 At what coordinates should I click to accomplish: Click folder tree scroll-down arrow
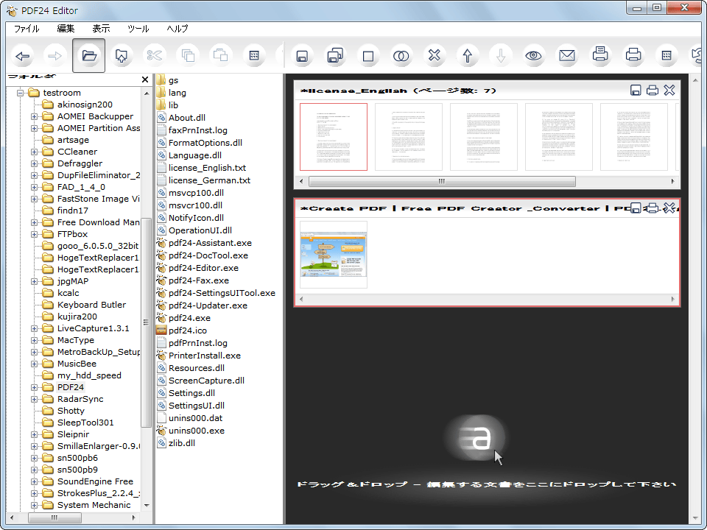tap(146, 505)
